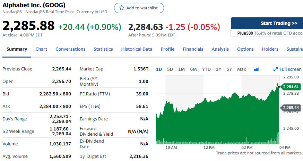Click the Full screen expand arrows icon

[x=275, y=69]
